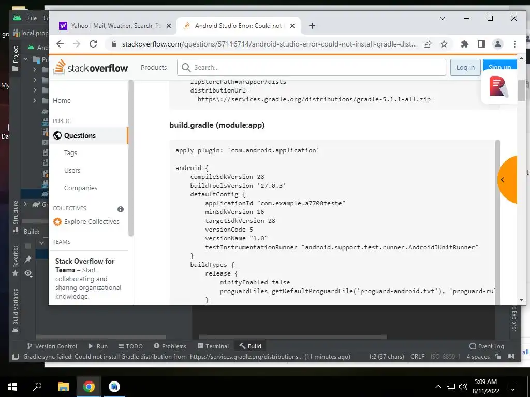Viewport: 530px width, 397px height.
Task: Focus the Stack Overflow search field
Action: tap(311, 68)
